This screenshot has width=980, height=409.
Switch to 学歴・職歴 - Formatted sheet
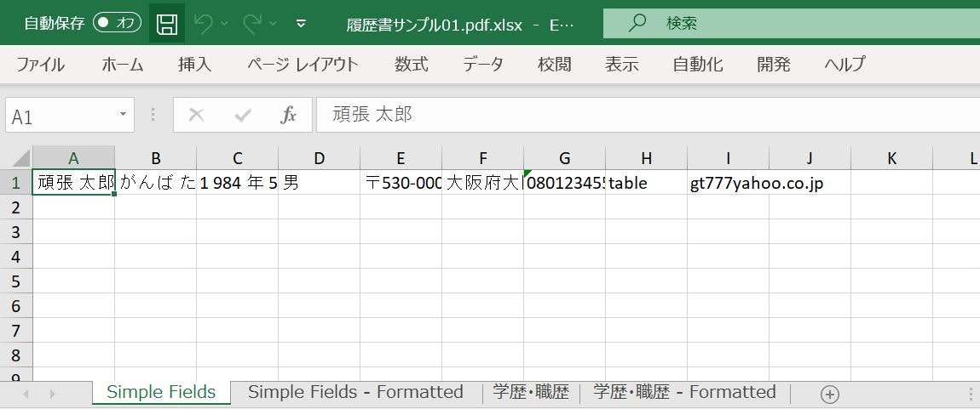pos(684,392)
